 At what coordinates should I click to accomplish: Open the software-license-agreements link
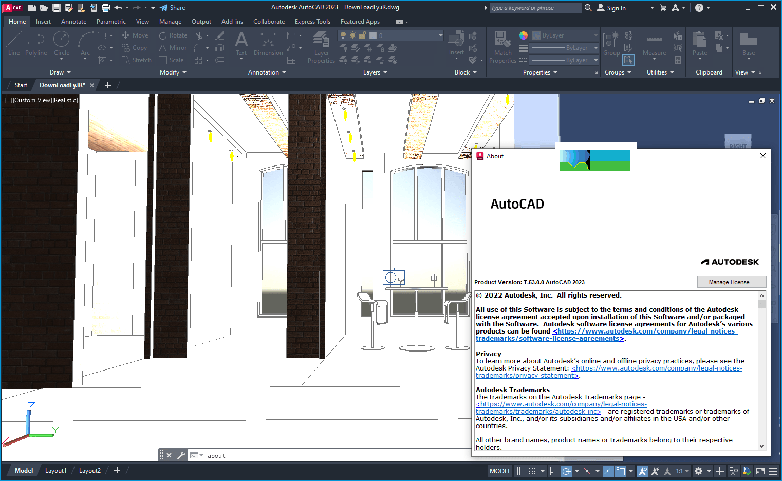(x=607, y=335)
